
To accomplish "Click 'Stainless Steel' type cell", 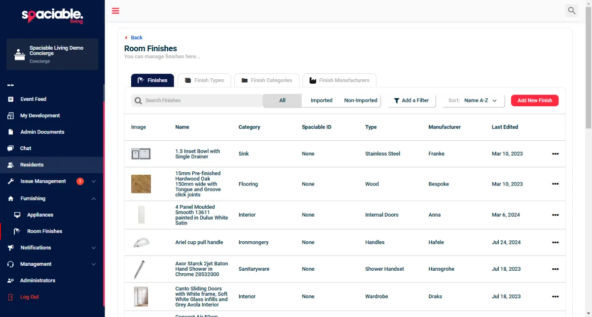I will [x=382, y=154].
